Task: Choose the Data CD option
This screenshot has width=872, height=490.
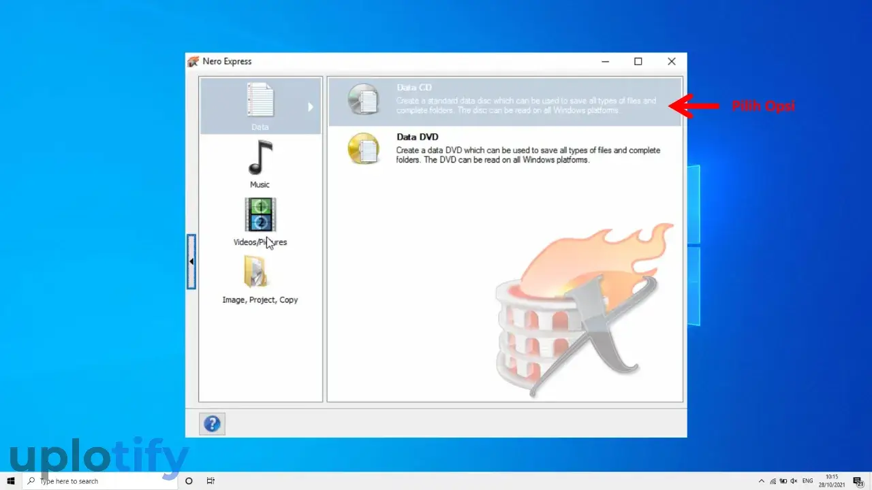Action: pos(505,101)
